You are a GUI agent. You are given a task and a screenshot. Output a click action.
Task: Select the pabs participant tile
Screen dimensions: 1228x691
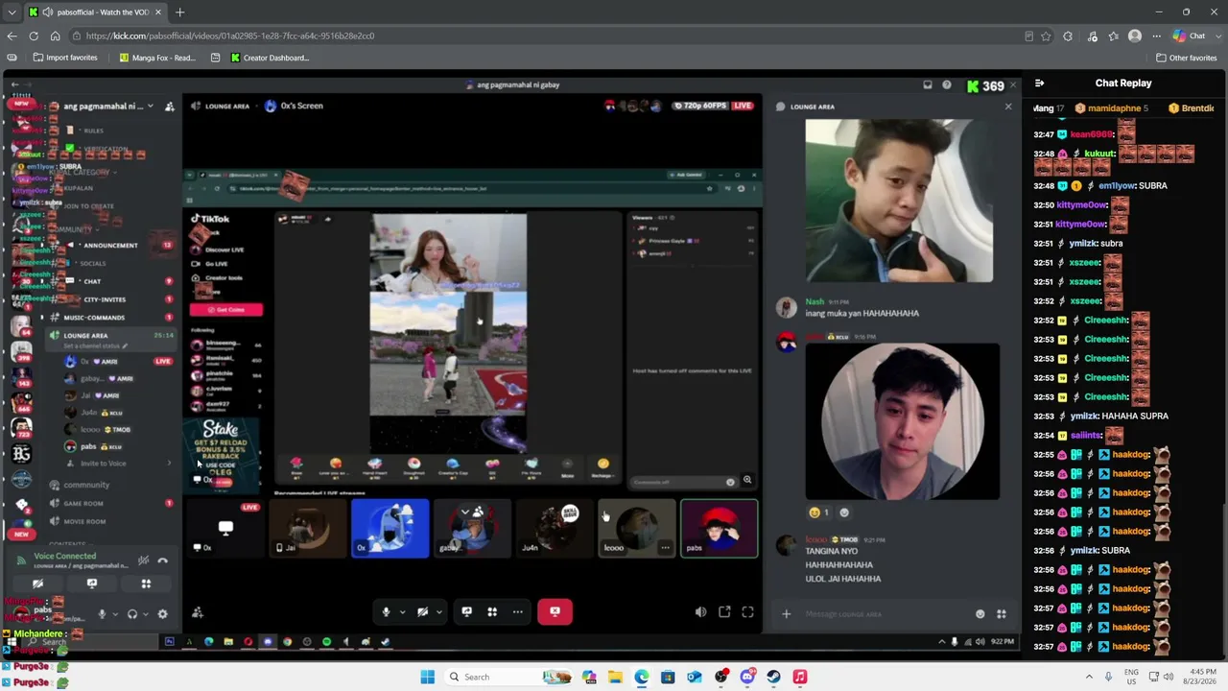pyautogui.click(x=719, y=529)
